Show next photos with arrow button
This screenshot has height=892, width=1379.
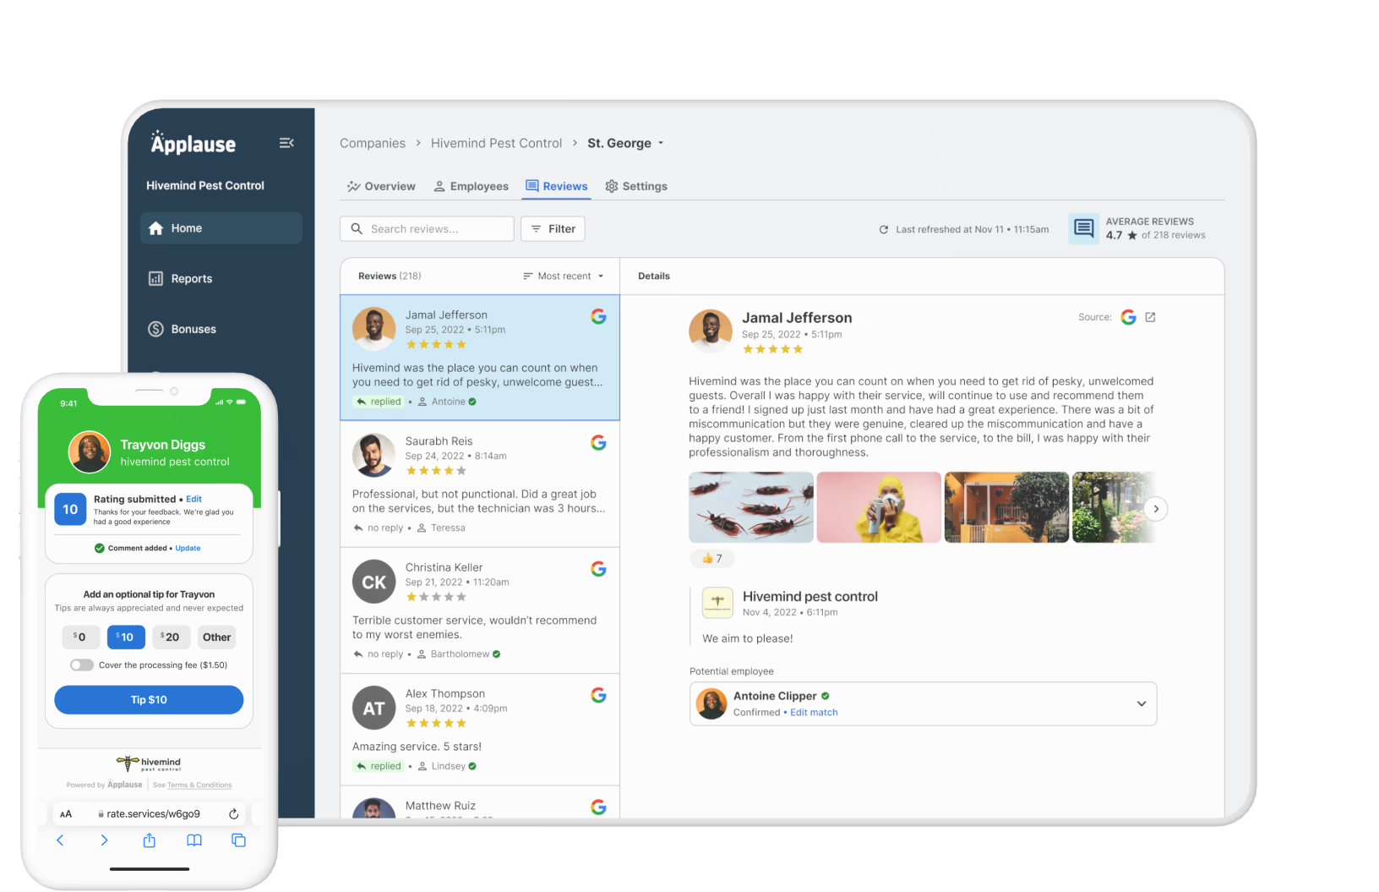point(1156,508)
